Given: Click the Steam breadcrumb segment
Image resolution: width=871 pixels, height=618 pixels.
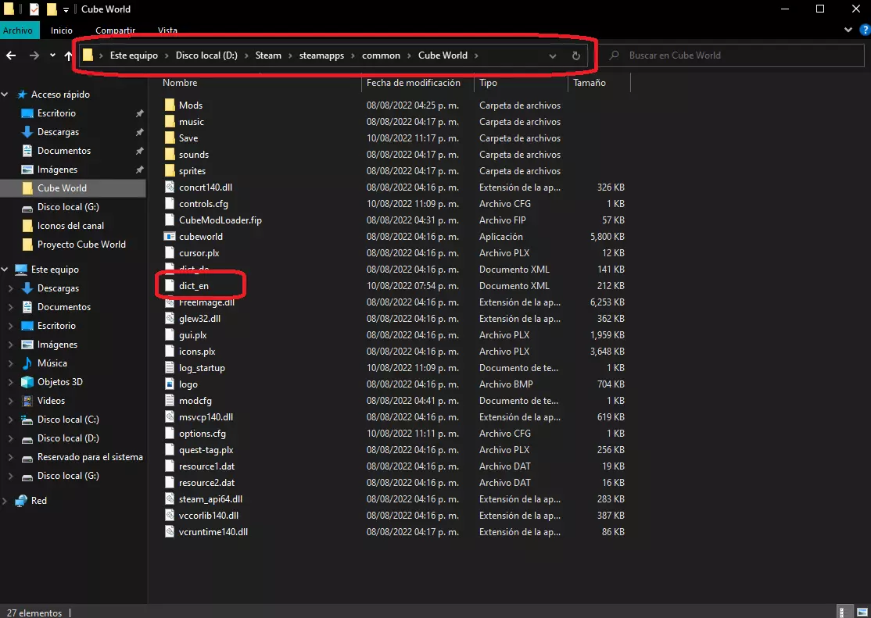Looking at the screenshot, I should pyautogui.click(x=268, y=55).
